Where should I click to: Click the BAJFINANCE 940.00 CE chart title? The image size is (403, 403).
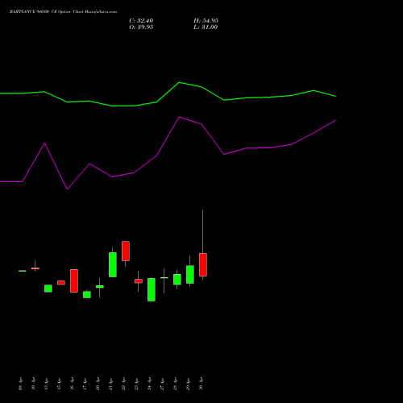pos(63,12)
